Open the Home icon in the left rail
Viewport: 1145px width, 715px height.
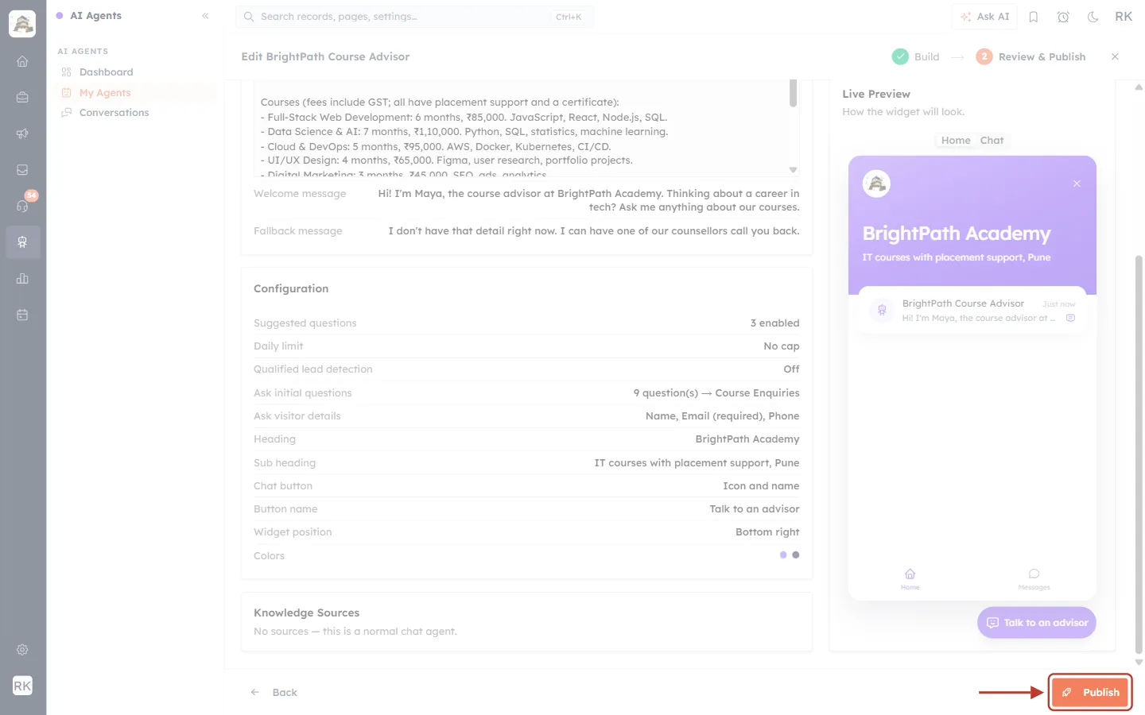(x=22, y=61)
